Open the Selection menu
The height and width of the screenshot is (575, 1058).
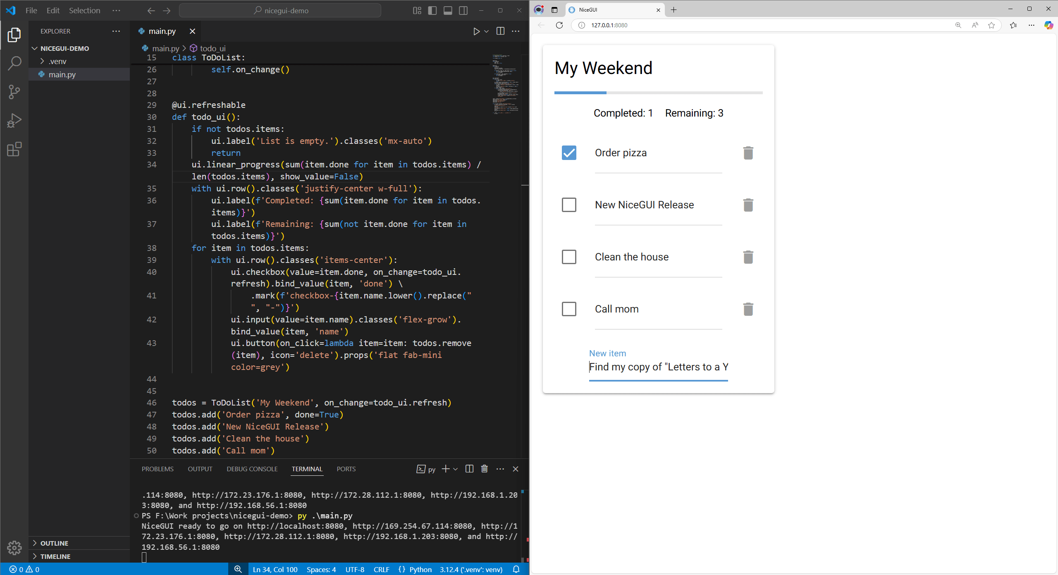click(x=84, y=10)
